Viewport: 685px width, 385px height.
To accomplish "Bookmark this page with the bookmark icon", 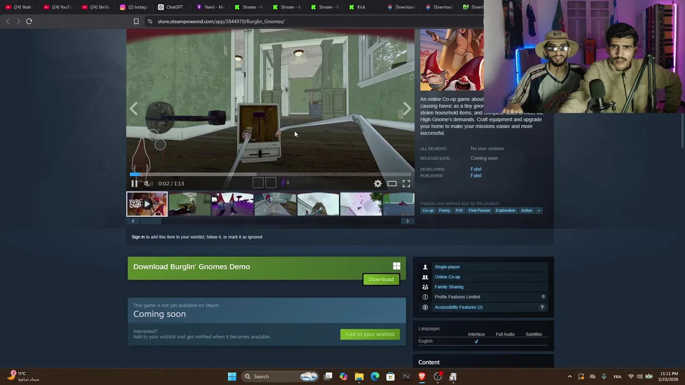I will click(x=136, y=21).
